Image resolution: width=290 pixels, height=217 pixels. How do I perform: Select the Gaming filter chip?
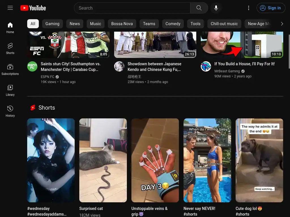pyautogui.click(x=52, y=24)
